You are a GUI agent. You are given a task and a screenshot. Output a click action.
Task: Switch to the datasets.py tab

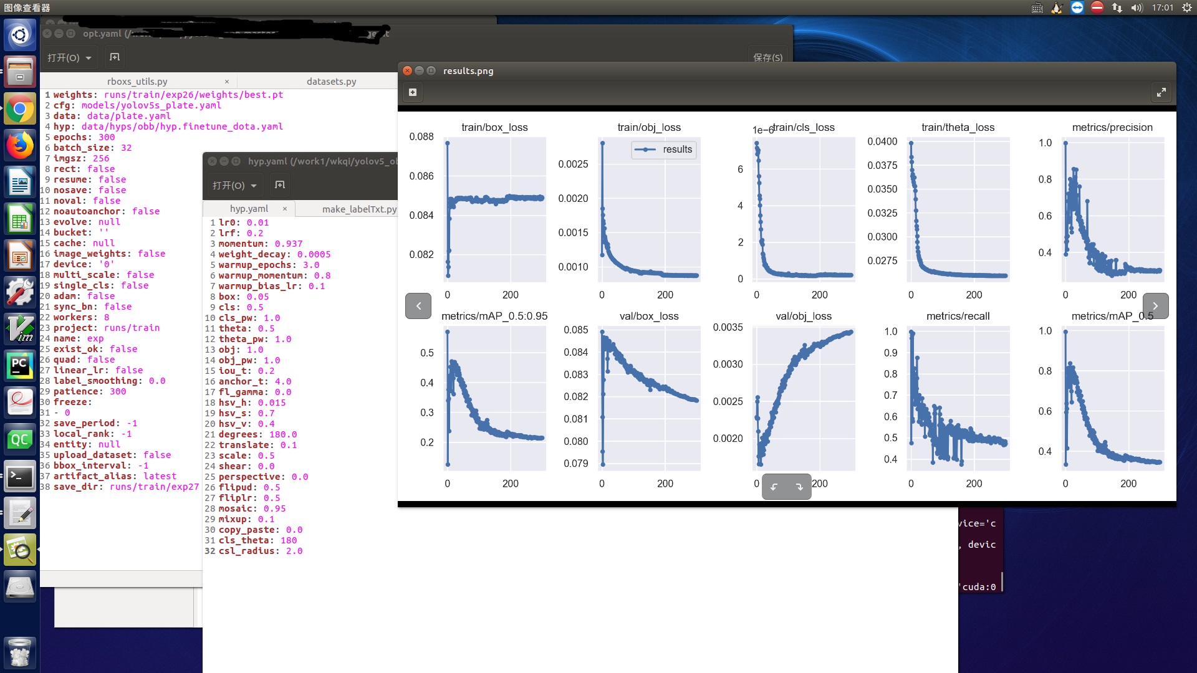point(331,82)
